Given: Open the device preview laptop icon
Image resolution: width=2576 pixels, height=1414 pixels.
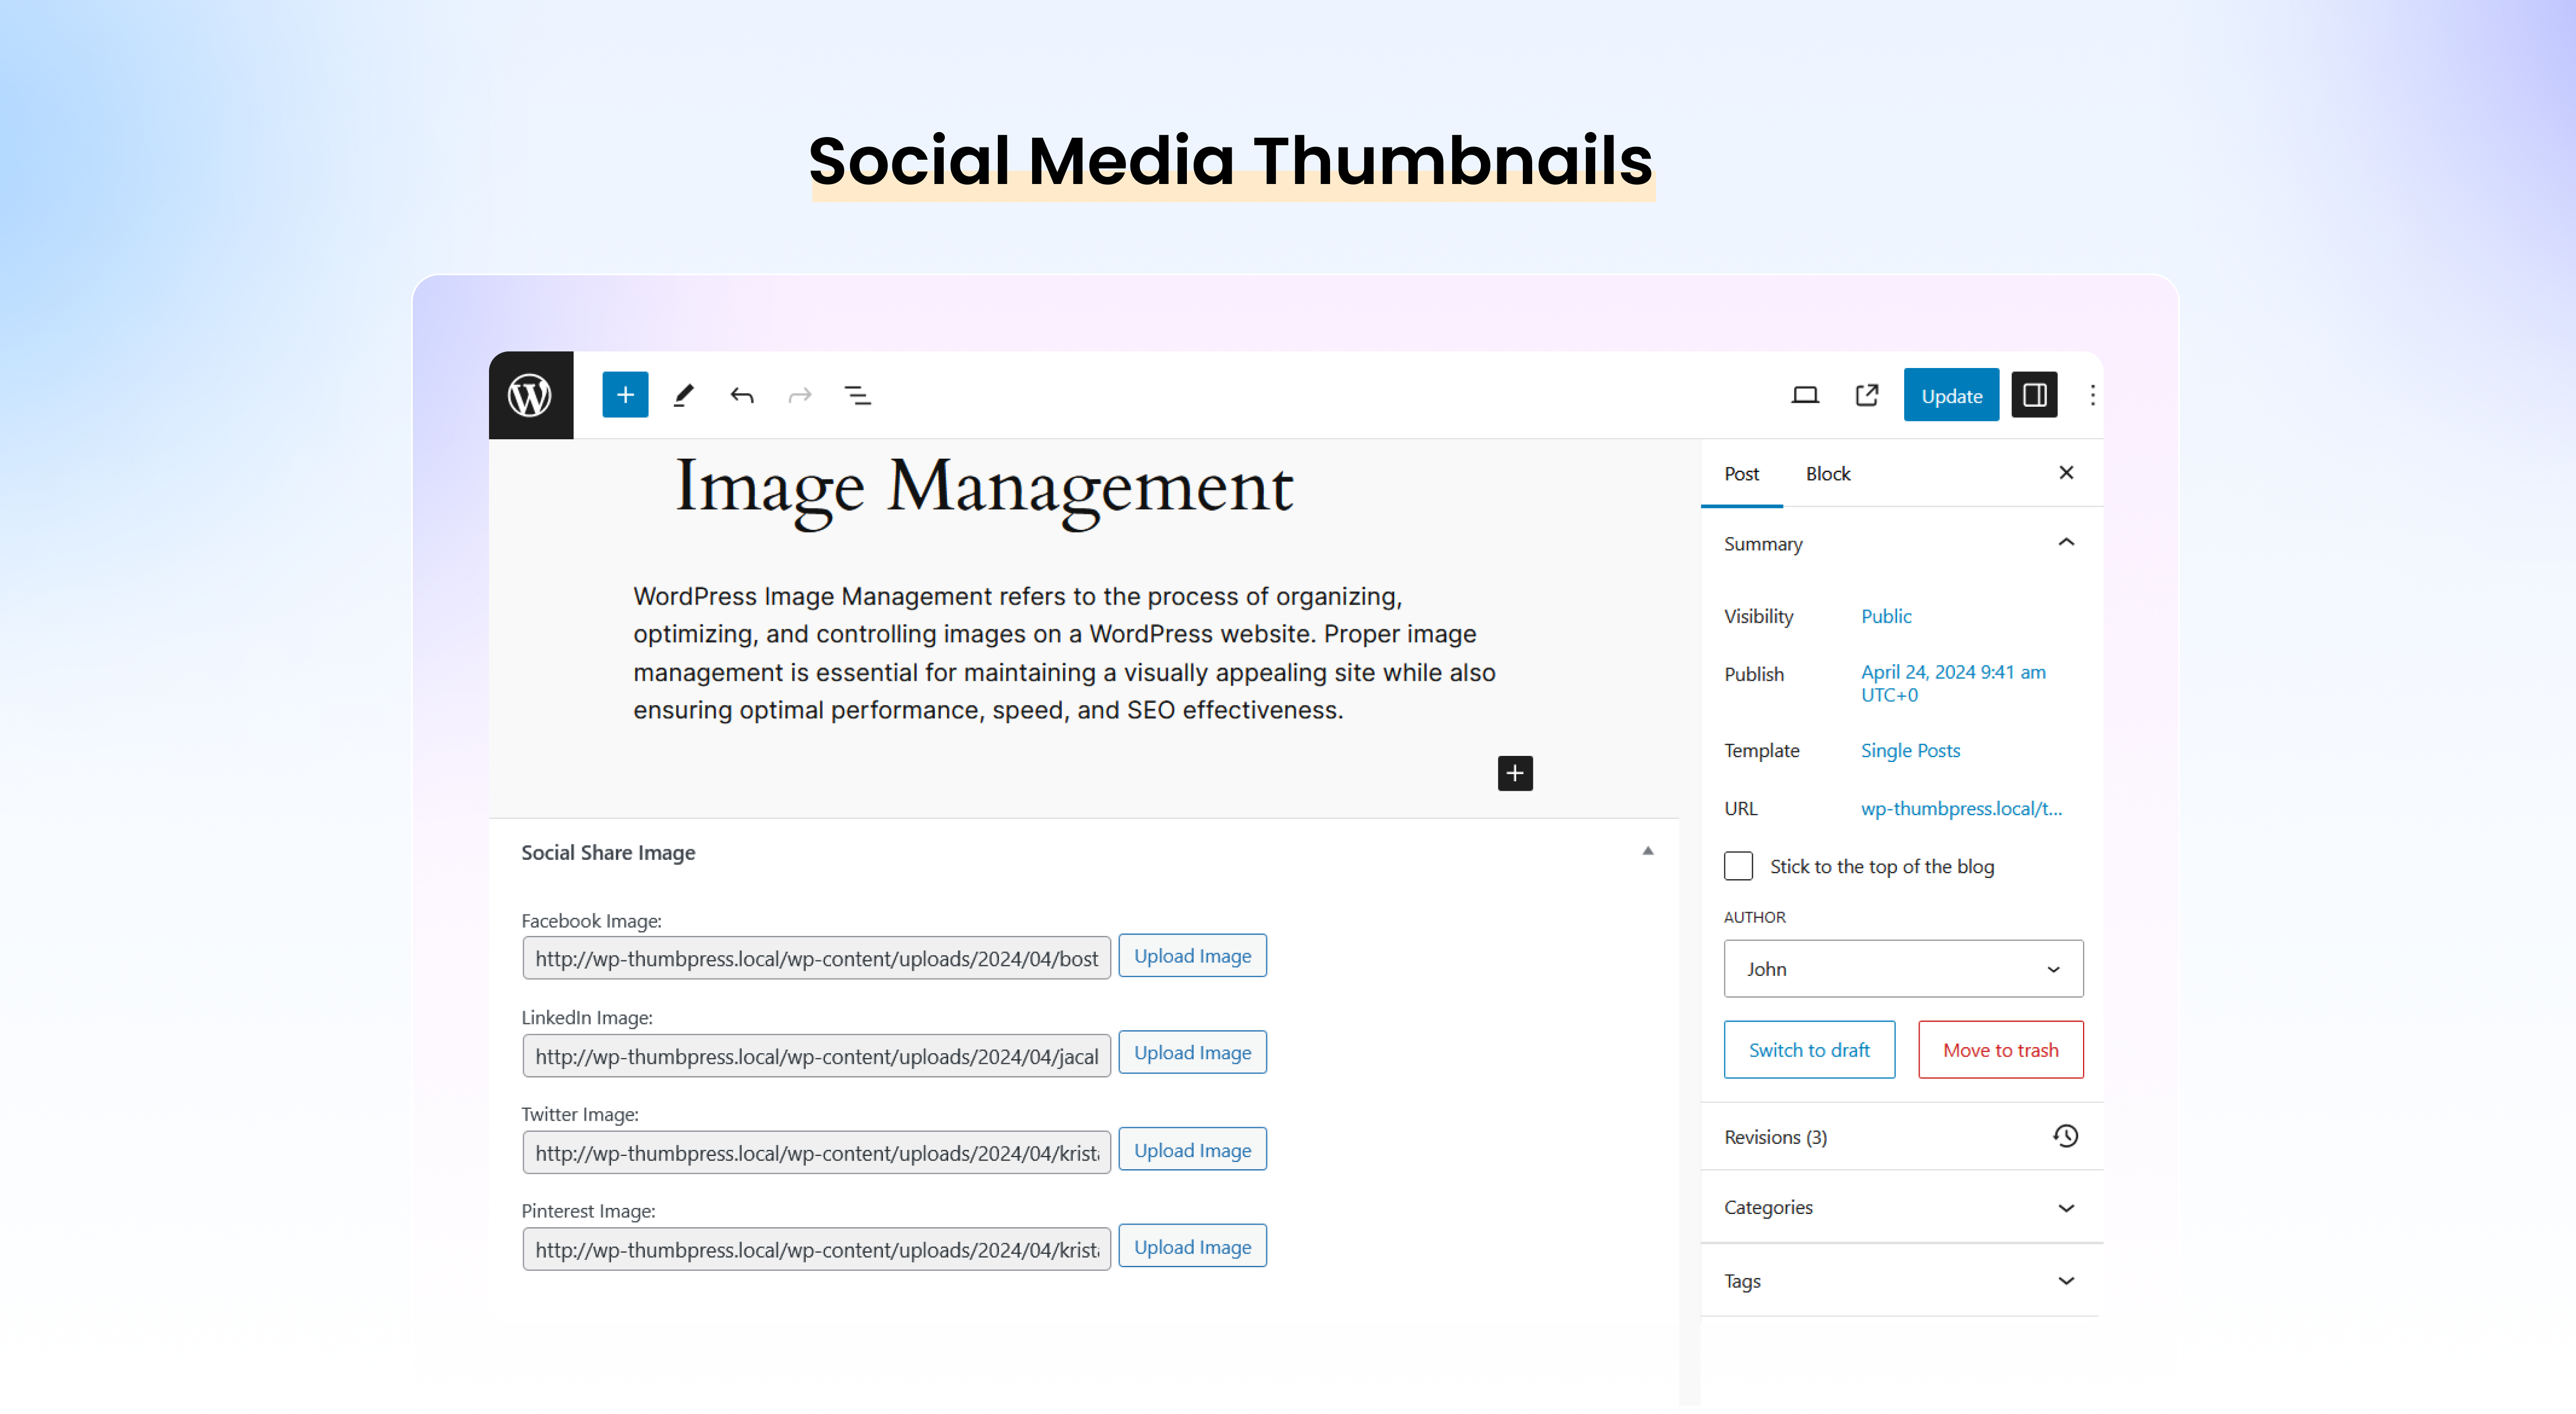Looking at the screenshot, I should [x=1805, y=395].
